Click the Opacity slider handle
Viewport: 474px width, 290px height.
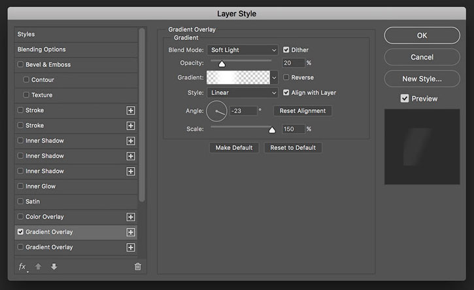[x=222, y=64]
